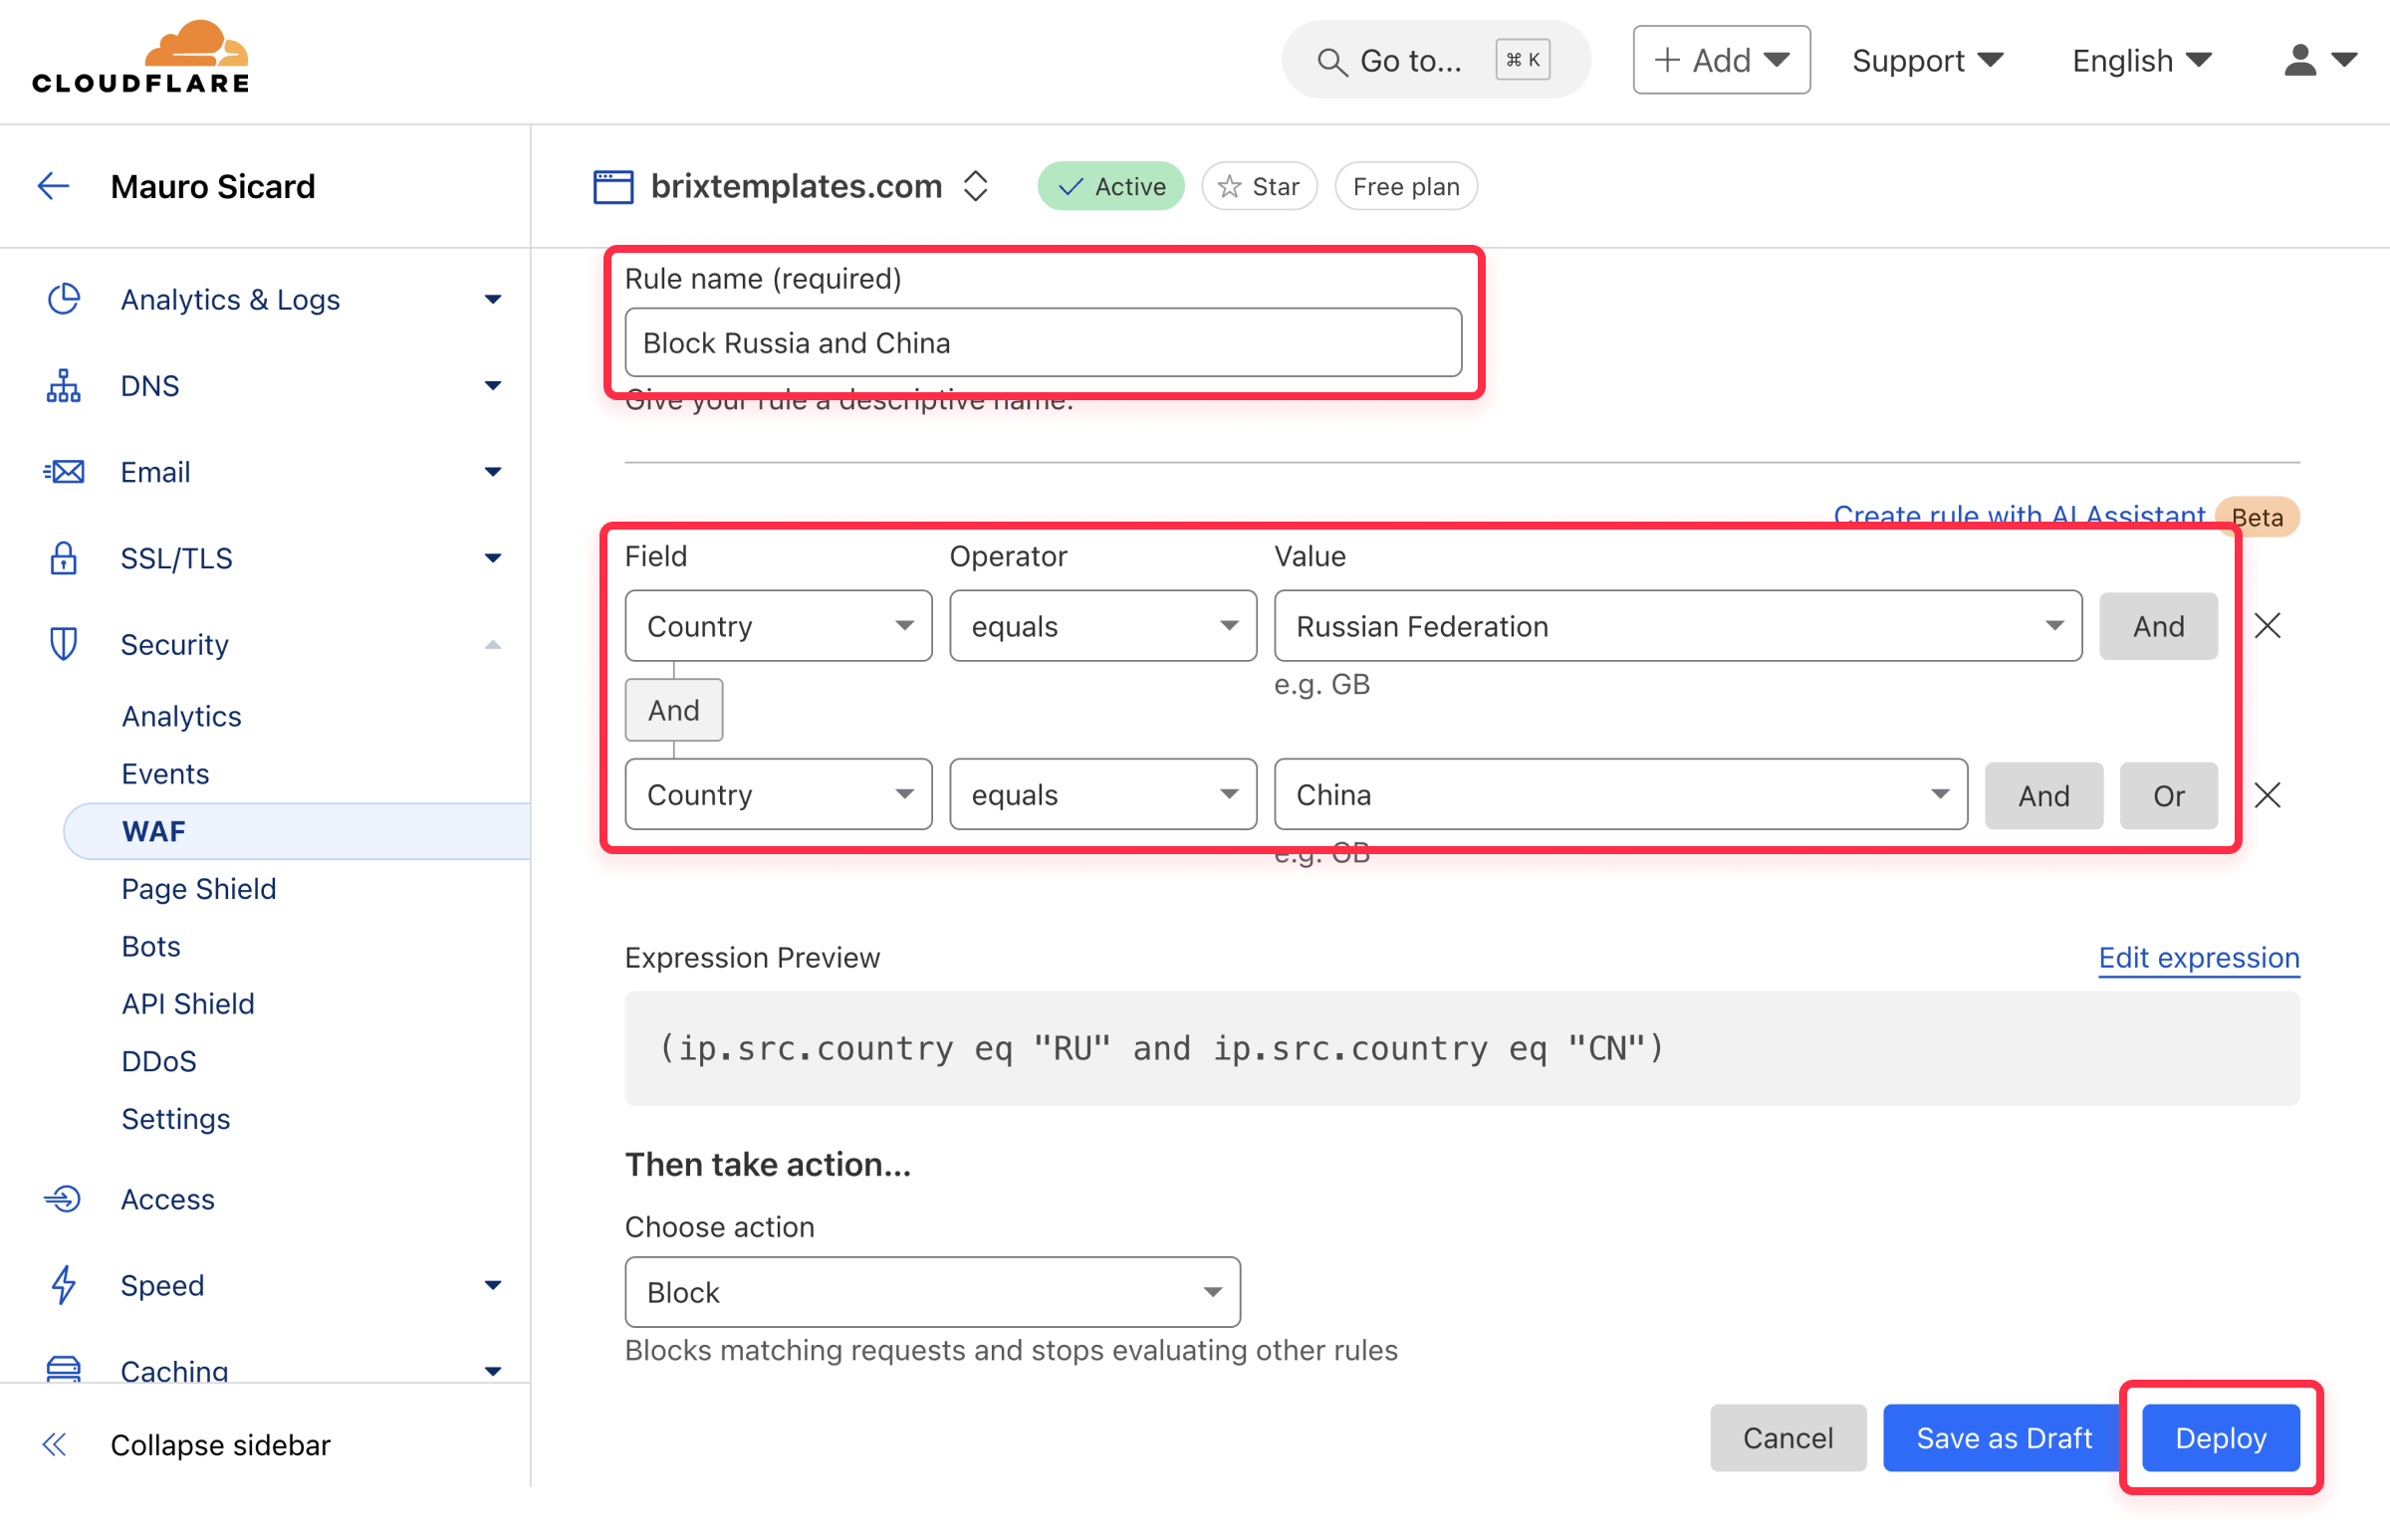Open Events in sidebar
Image resolution: width=2390 pixels, height=1533 pixels.
(165, 773)
